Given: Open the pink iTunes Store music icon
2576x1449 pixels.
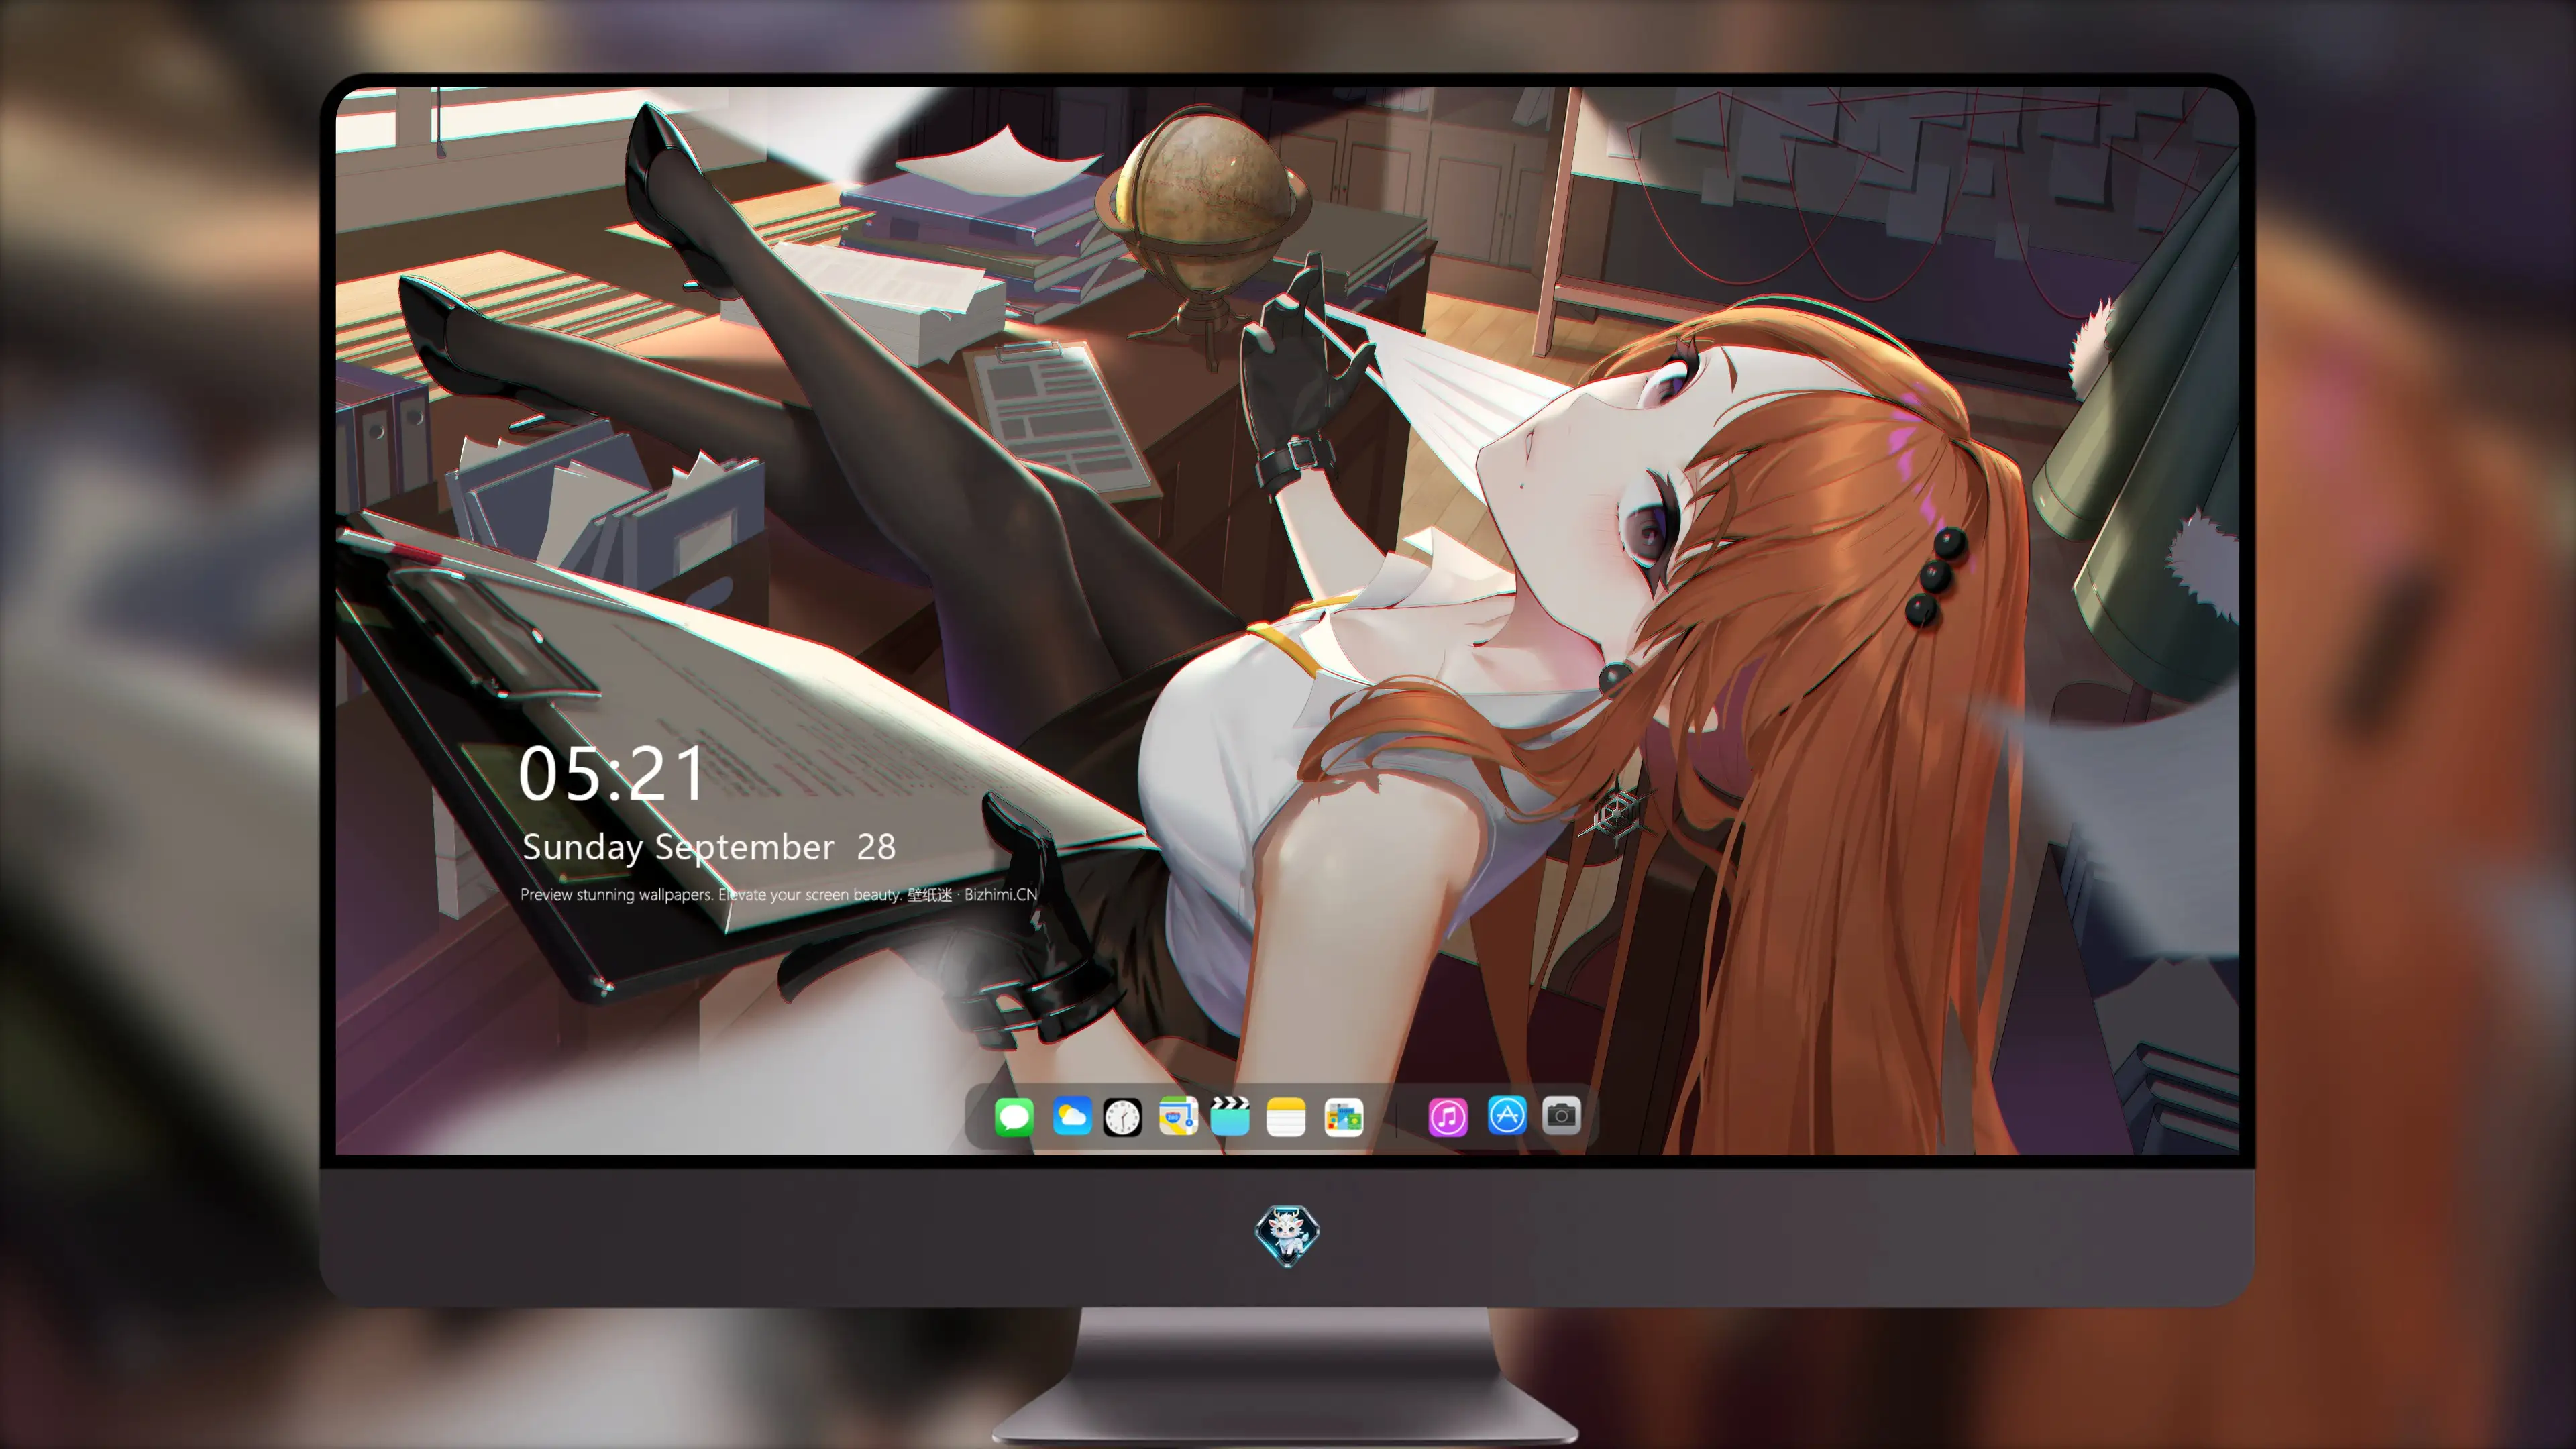Looking at the screenshot, I should coord(1448,1116).
